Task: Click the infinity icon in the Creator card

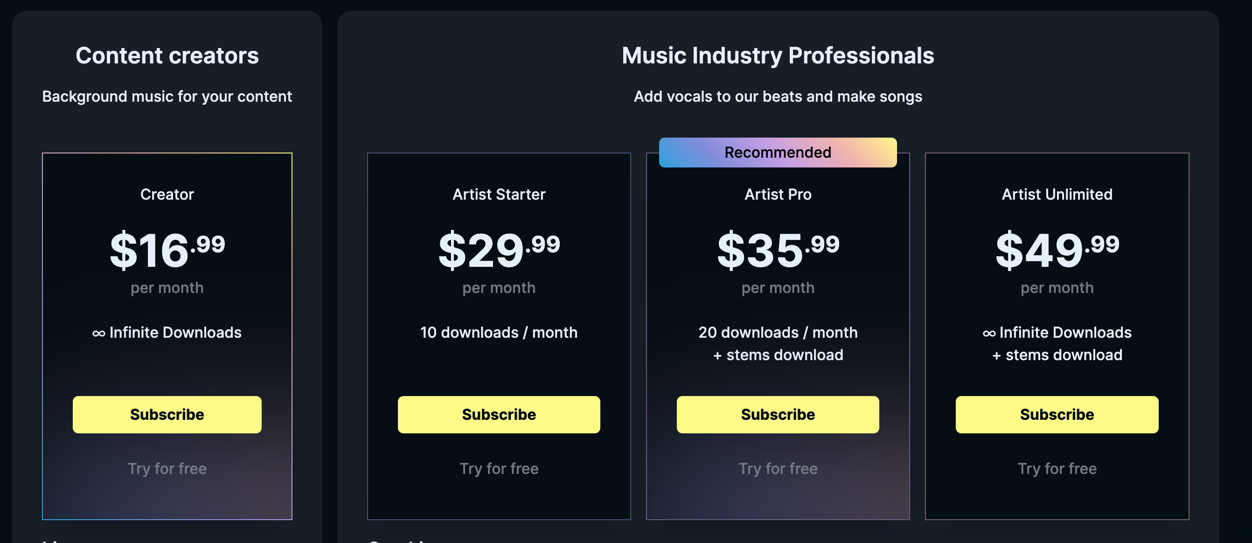Action: [x=99, y=333]
